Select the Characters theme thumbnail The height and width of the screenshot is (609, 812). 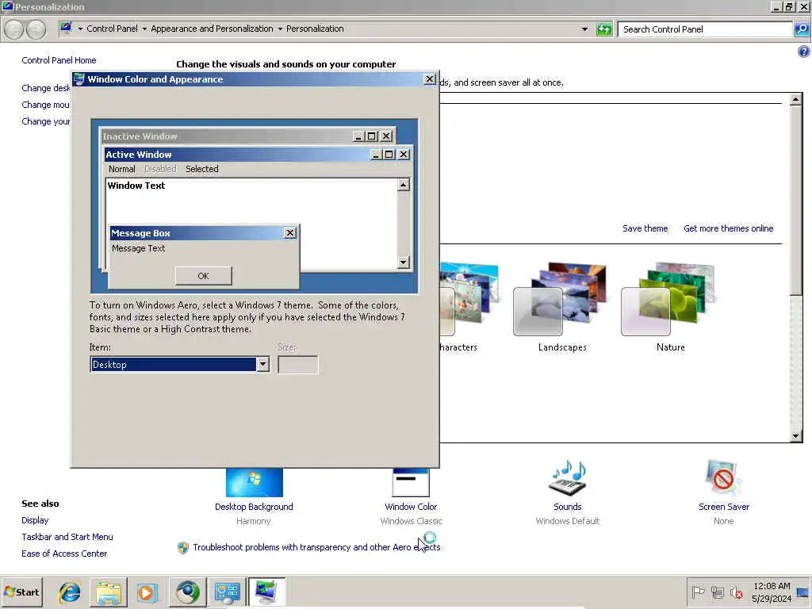tap(469, 299)
